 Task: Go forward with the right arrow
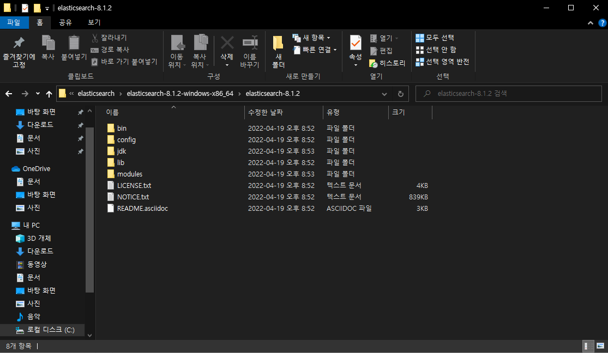click(25, 94)
